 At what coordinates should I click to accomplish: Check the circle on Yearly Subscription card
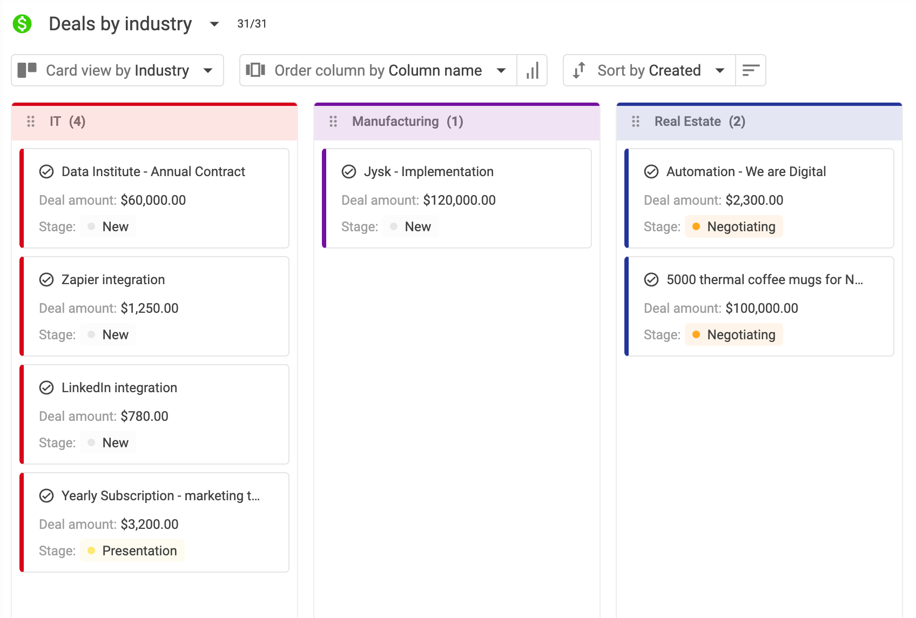46,496
